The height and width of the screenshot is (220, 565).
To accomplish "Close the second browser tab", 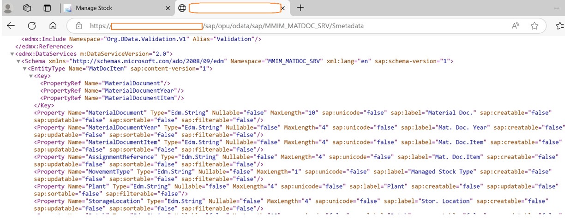I will [282, 8].
